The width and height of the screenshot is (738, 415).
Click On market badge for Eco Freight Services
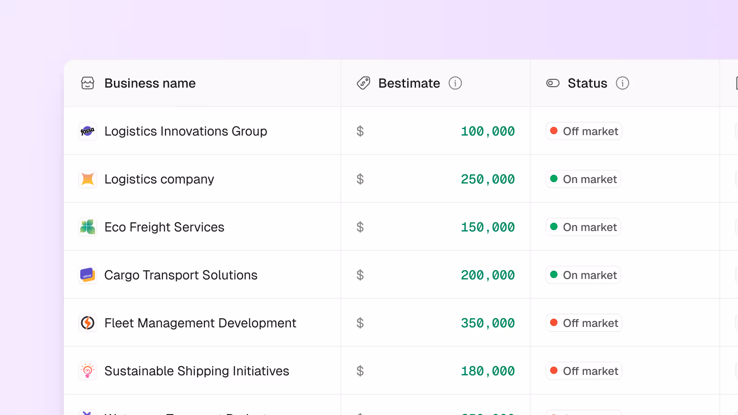pyautogui.click(x=583, y=227)
